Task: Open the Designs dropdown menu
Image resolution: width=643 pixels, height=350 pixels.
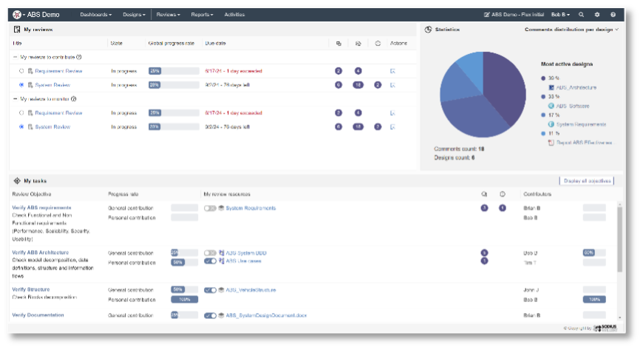Action: click(134, 14)
